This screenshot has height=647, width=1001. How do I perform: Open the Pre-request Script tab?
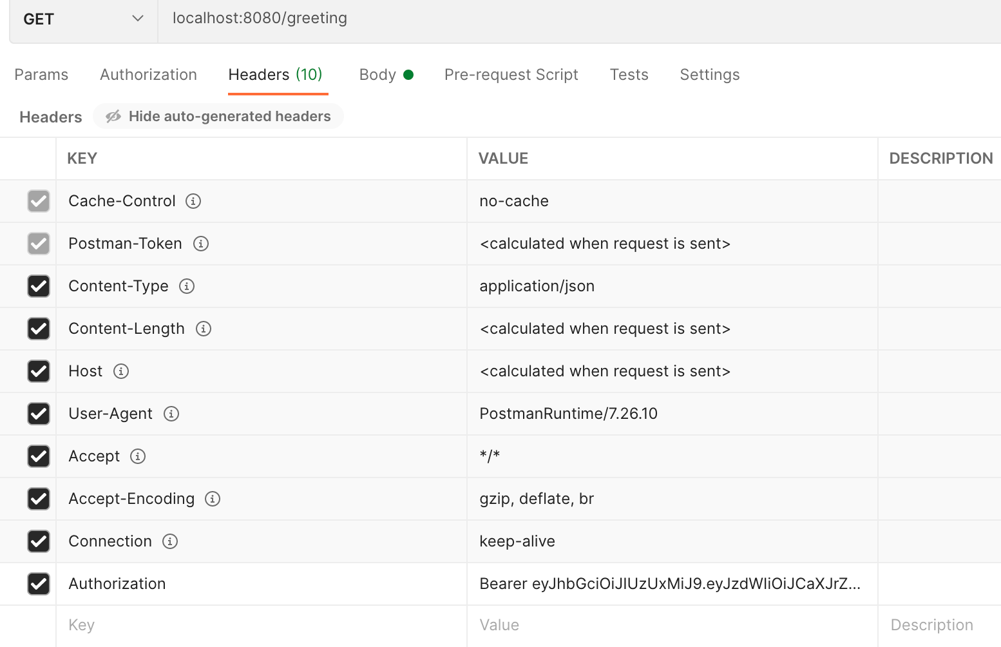click(511, 74)
